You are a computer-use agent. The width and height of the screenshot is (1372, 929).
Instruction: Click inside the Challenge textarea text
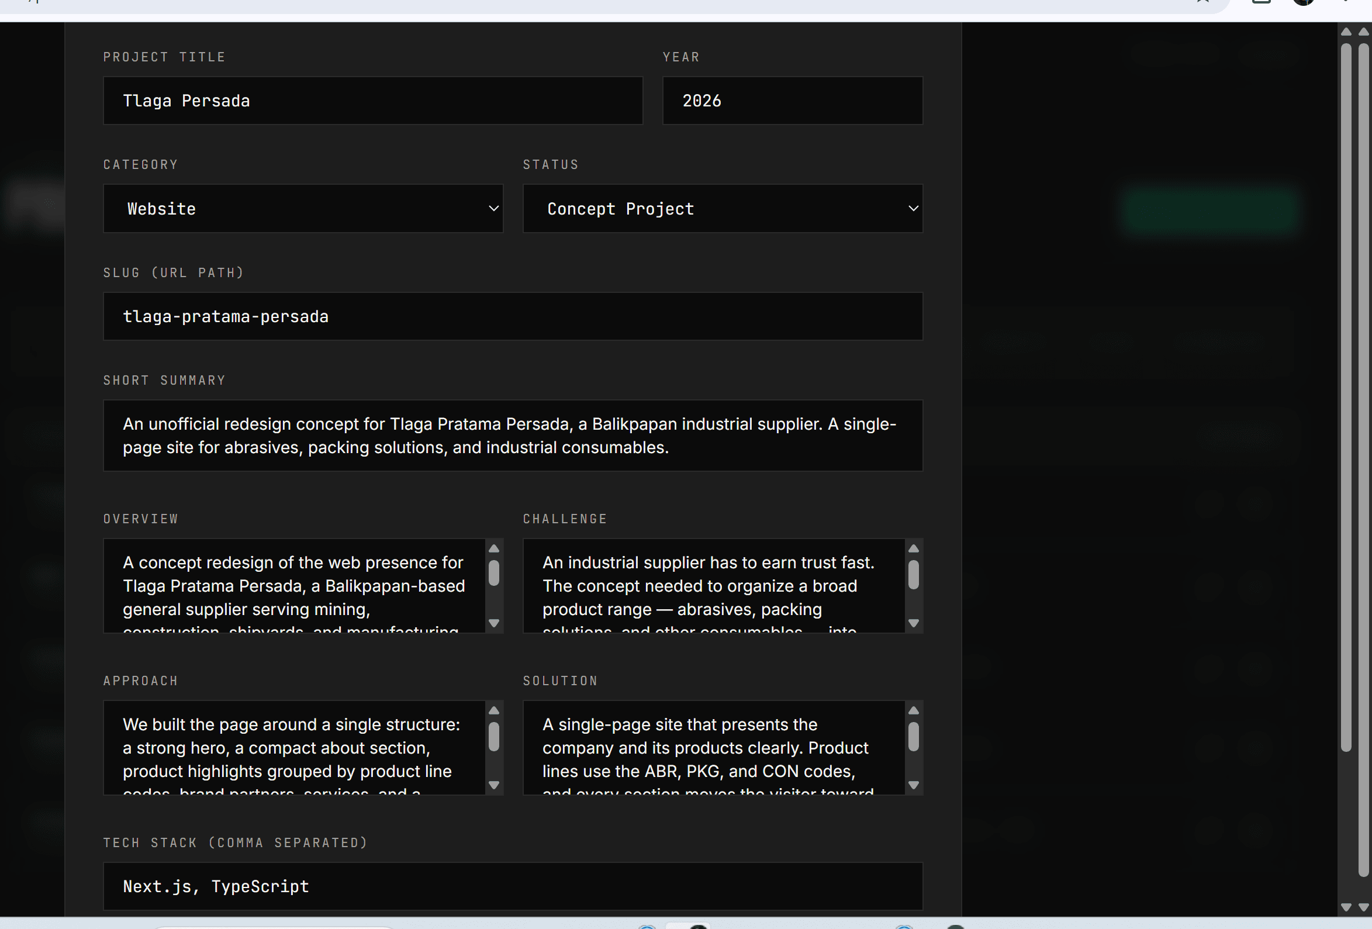point(714,586)
